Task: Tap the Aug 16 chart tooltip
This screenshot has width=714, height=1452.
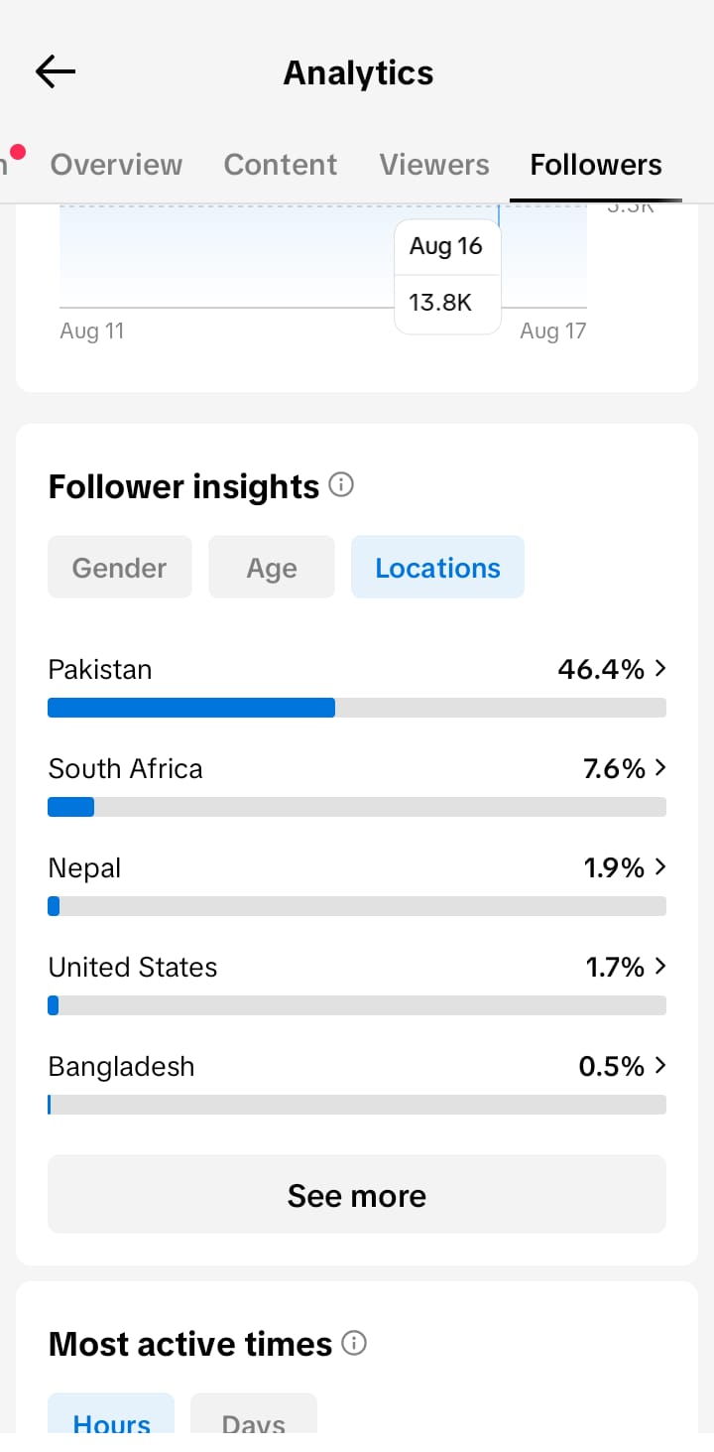Action: [447, 276]
